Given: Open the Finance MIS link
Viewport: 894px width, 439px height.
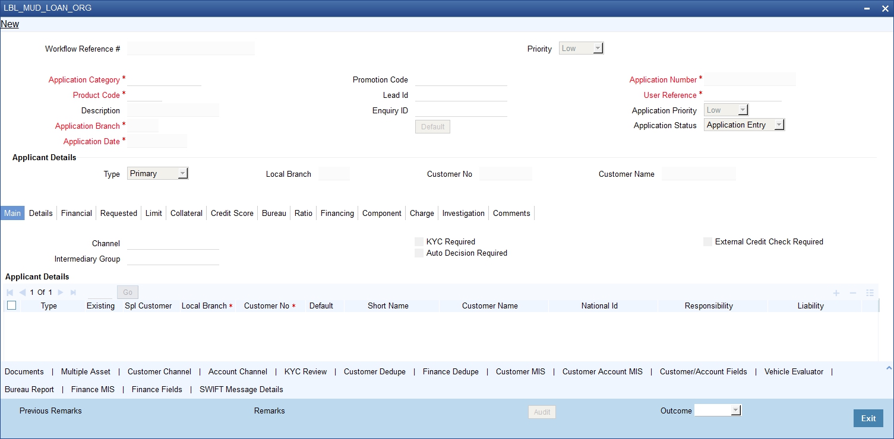Looking at the screenshot, I should 93,389.
